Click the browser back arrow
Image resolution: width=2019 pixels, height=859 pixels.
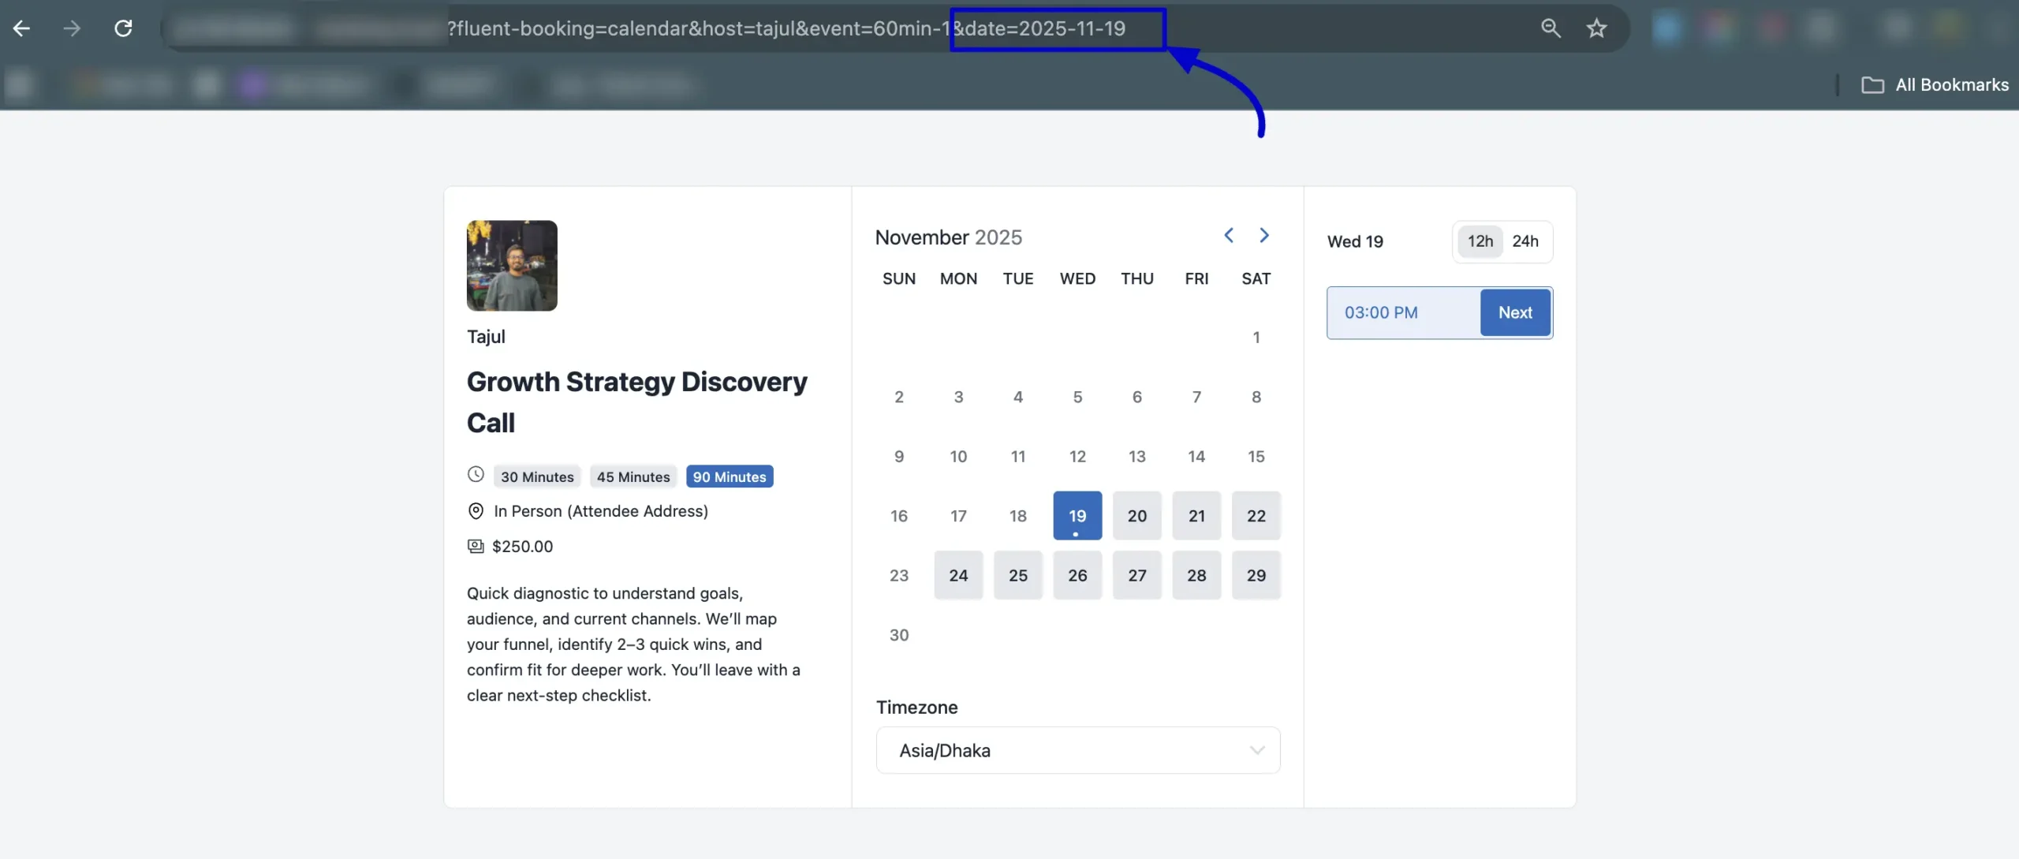pos(22,28)
